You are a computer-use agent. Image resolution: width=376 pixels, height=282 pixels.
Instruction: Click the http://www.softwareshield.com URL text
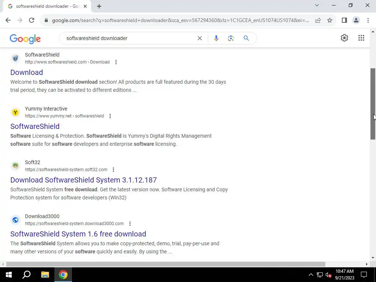click(56, 62)
